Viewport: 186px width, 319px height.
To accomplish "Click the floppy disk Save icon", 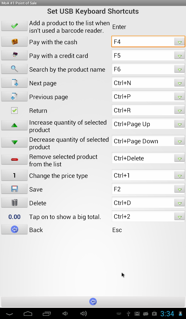I will pyautogui.click(x=14, y=189).
